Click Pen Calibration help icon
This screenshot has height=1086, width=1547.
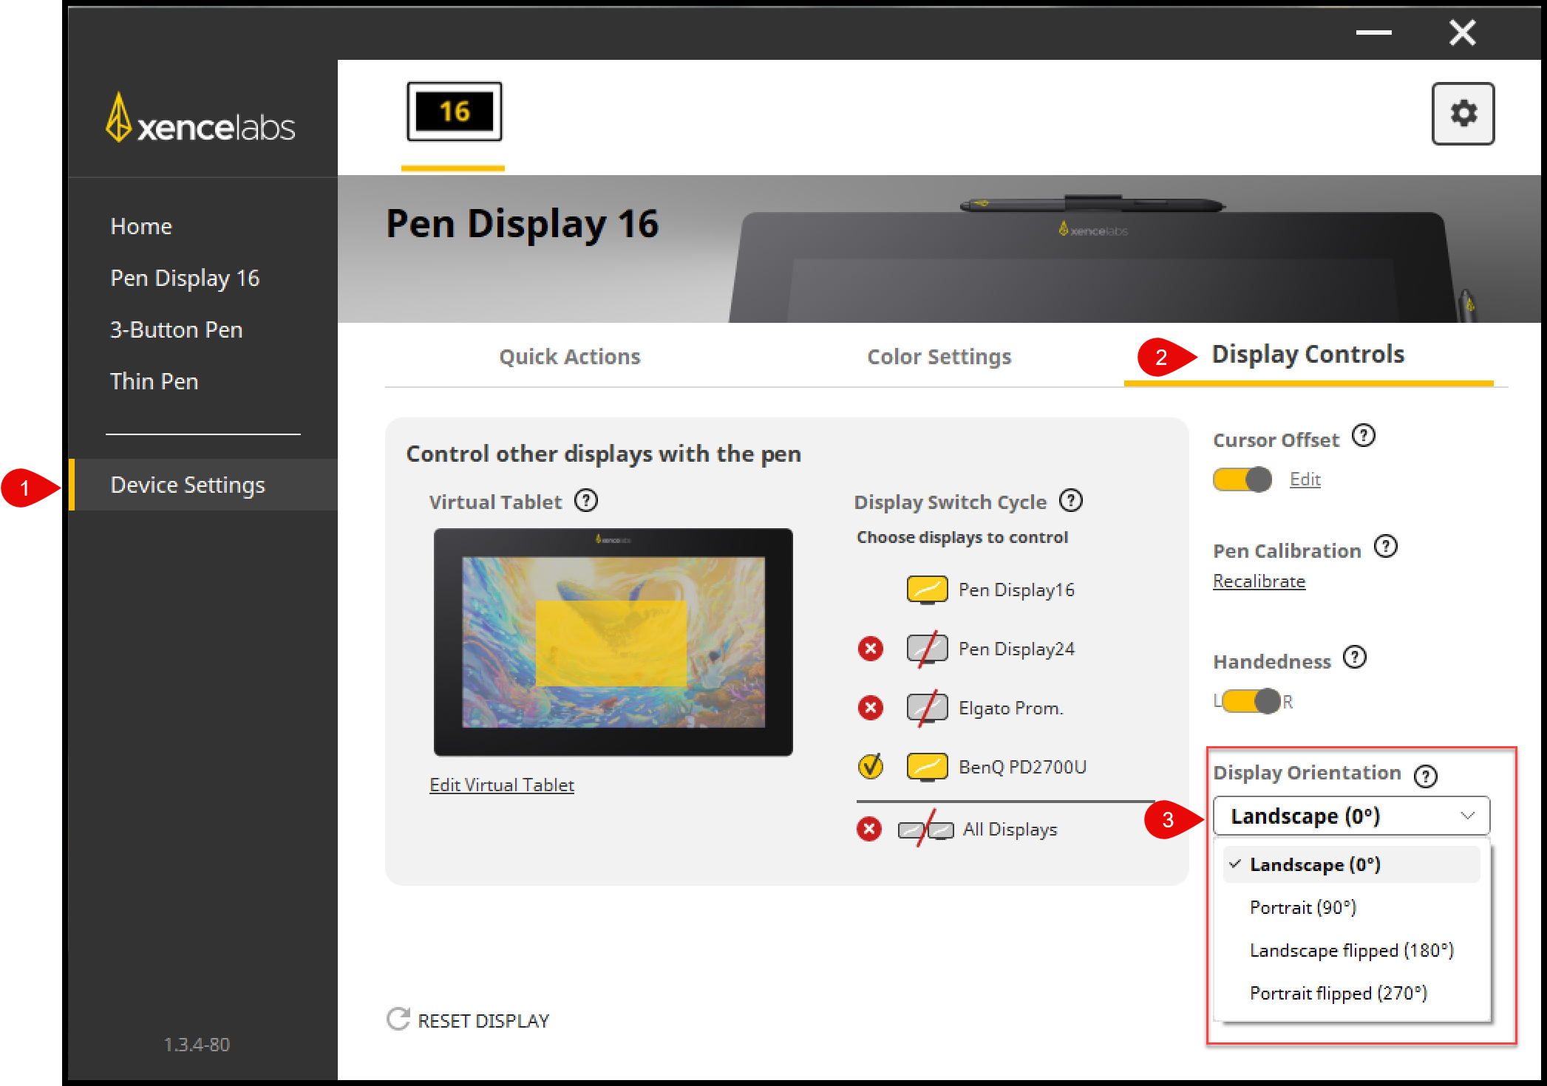[x=1385, y=547]
